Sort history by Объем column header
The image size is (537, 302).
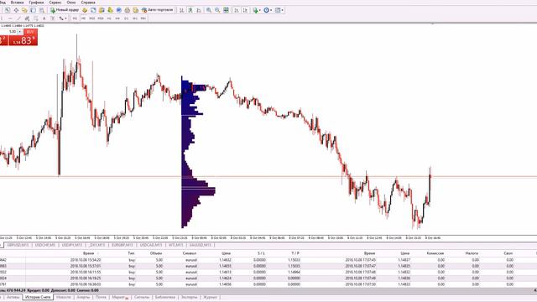click(156, 253)
